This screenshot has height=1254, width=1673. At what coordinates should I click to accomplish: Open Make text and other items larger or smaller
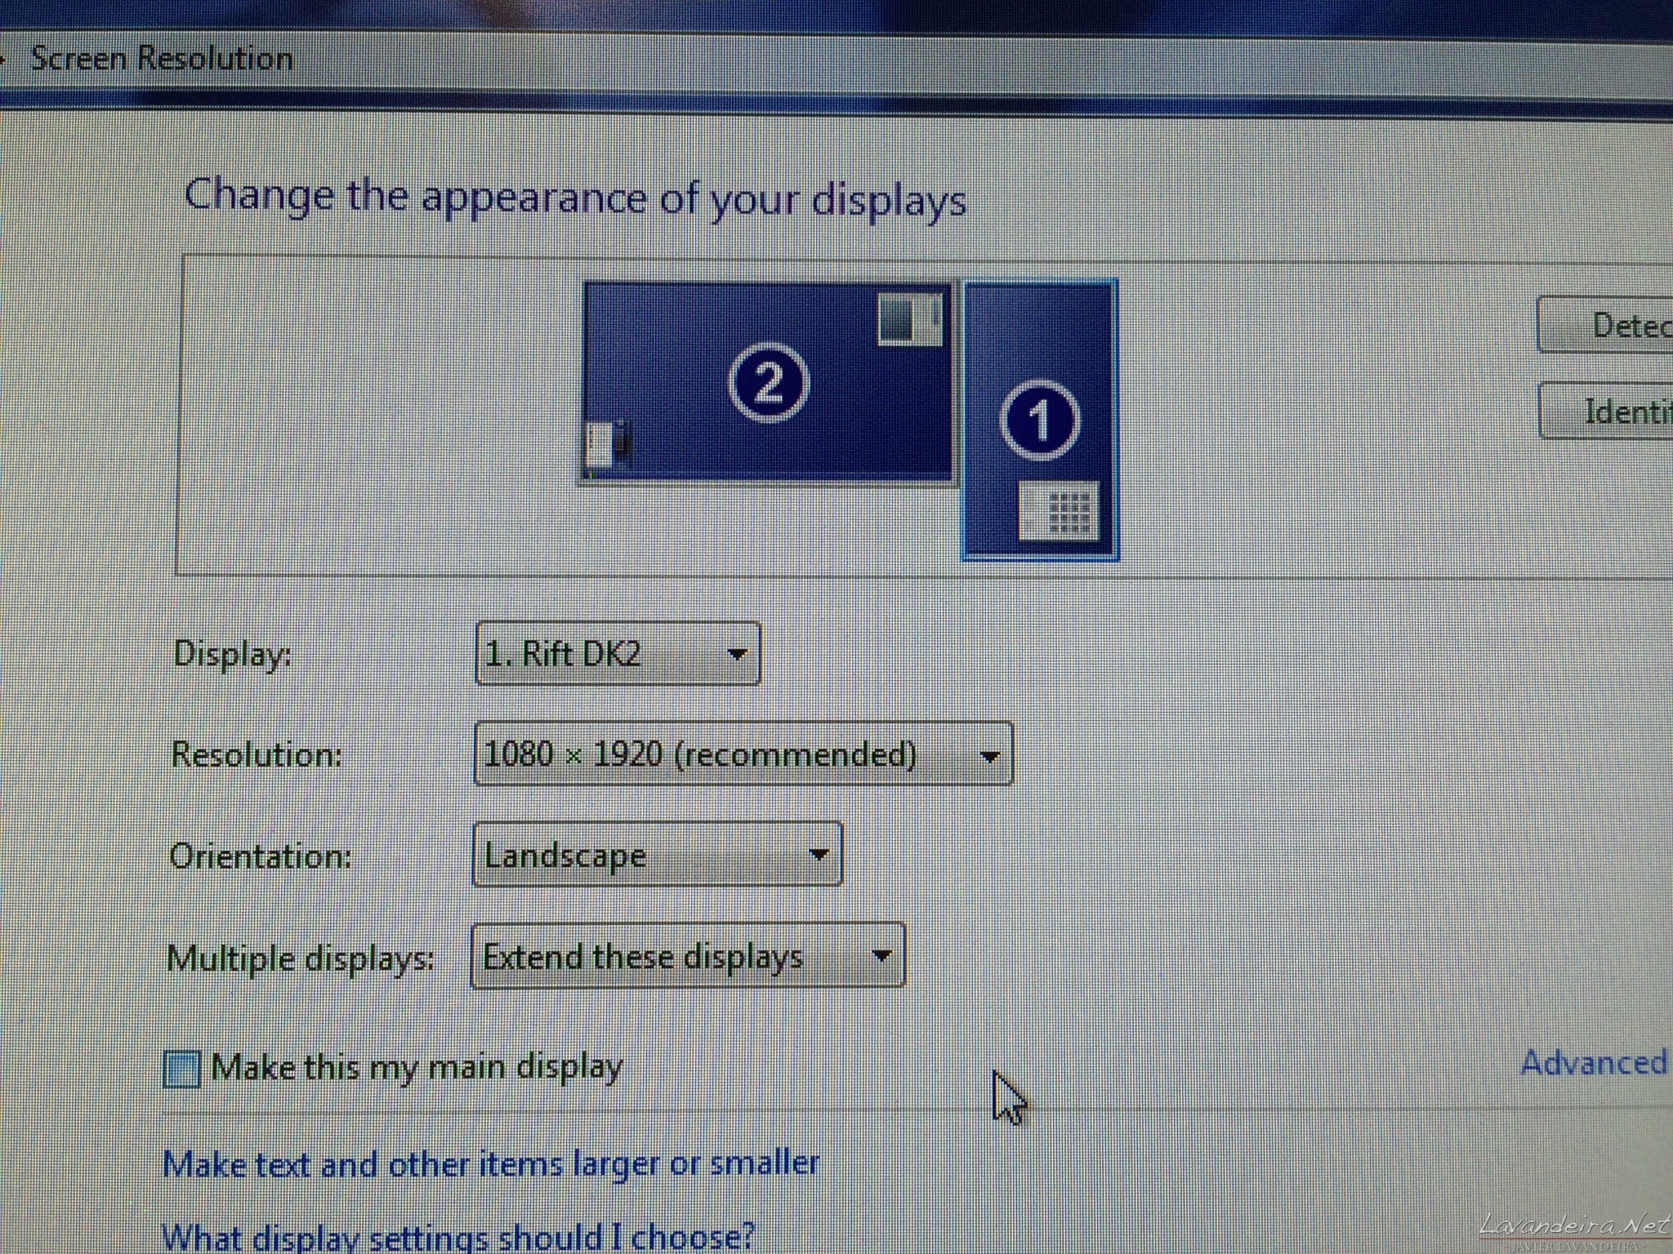click(x=490, y=1163)
